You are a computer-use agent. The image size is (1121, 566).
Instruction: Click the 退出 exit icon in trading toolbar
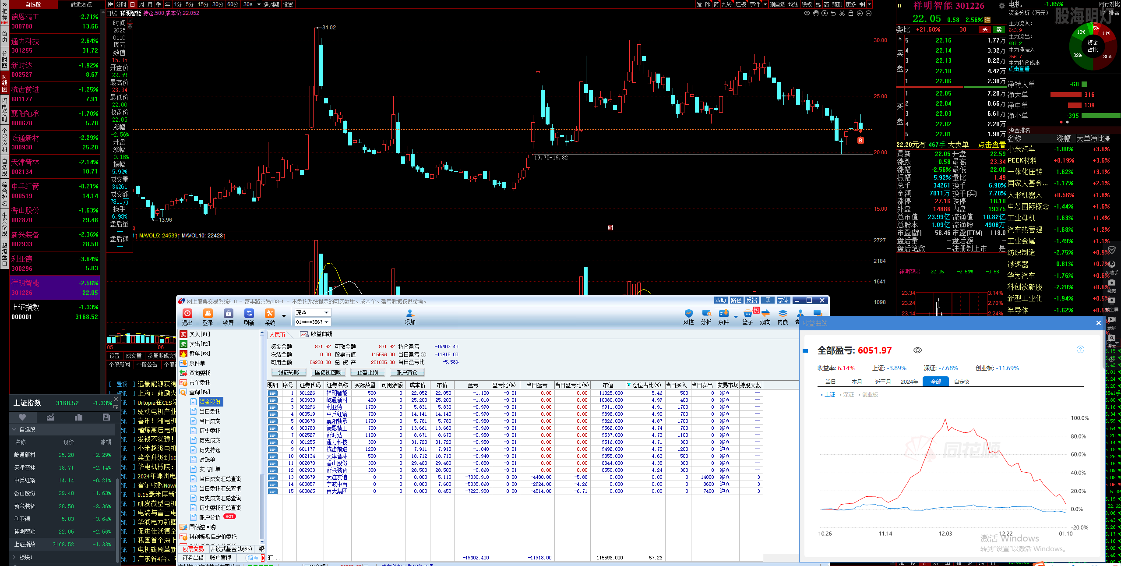pyautogui.click(x=187, y=317)
